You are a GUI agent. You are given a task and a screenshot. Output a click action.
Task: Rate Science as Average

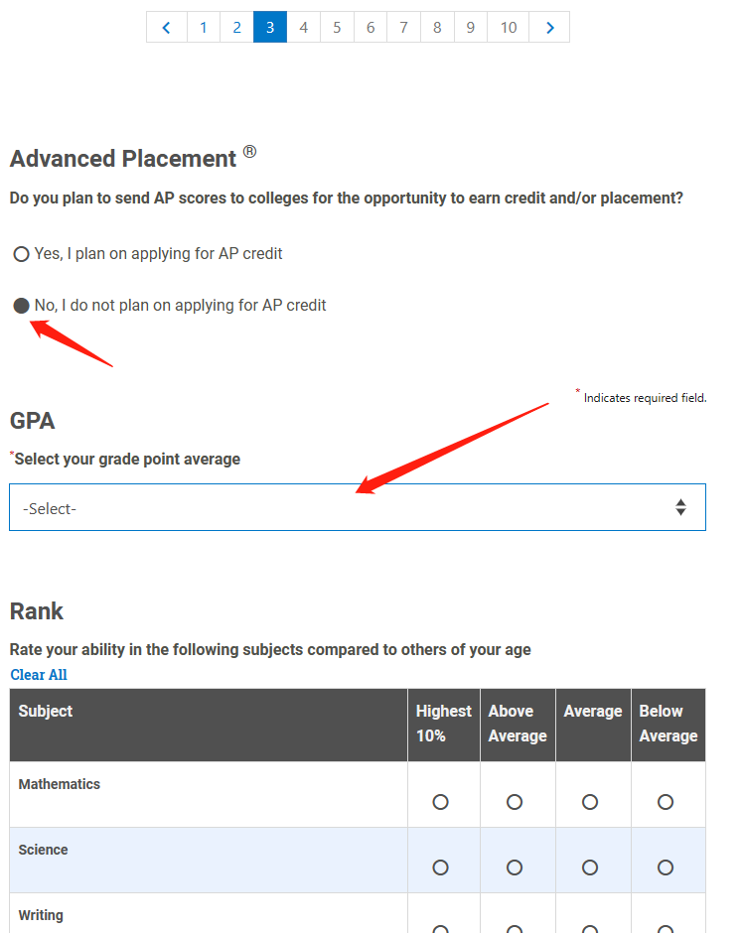590,867
